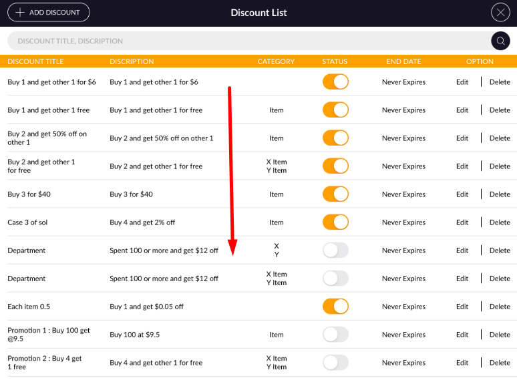Click the Status column header
This screenshot has height=380, width=517.
tap(335, 61)
